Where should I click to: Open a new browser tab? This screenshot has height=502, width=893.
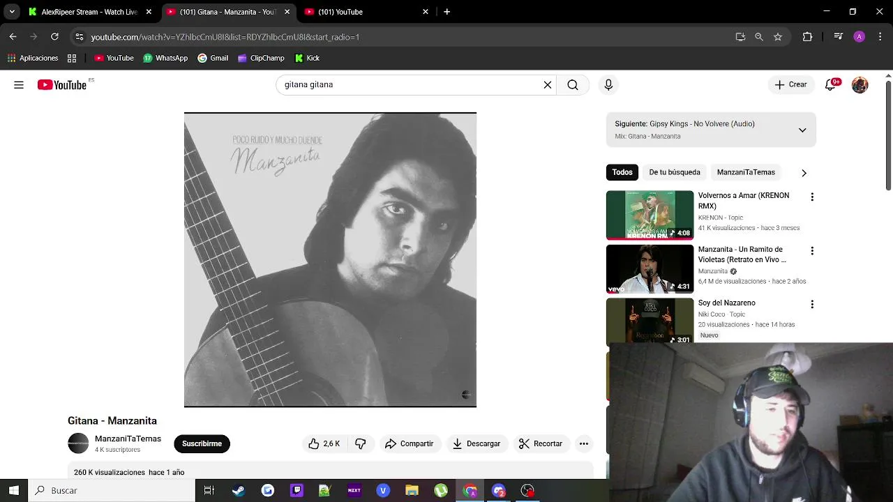[446, 12]
